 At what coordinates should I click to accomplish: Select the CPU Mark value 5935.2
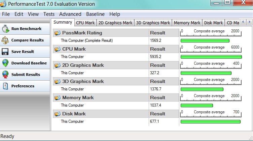(x=155, y=57)
